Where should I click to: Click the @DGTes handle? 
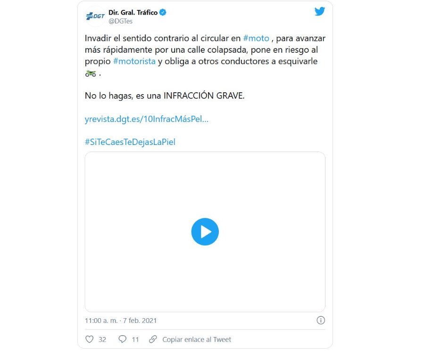coord(120,21)
